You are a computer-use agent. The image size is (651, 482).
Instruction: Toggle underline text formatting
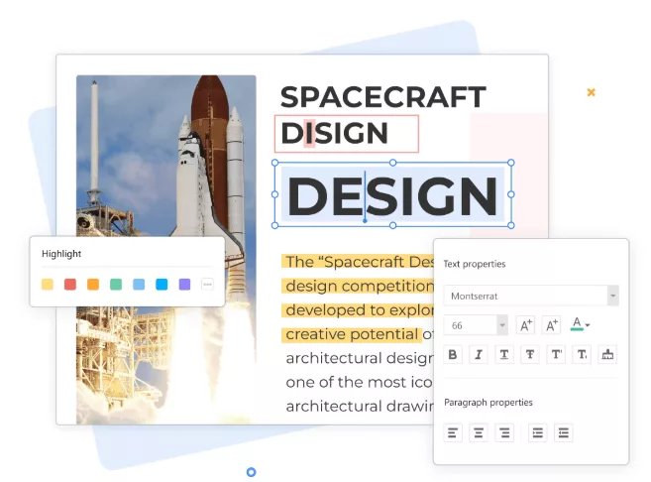(x=504, y=354)
